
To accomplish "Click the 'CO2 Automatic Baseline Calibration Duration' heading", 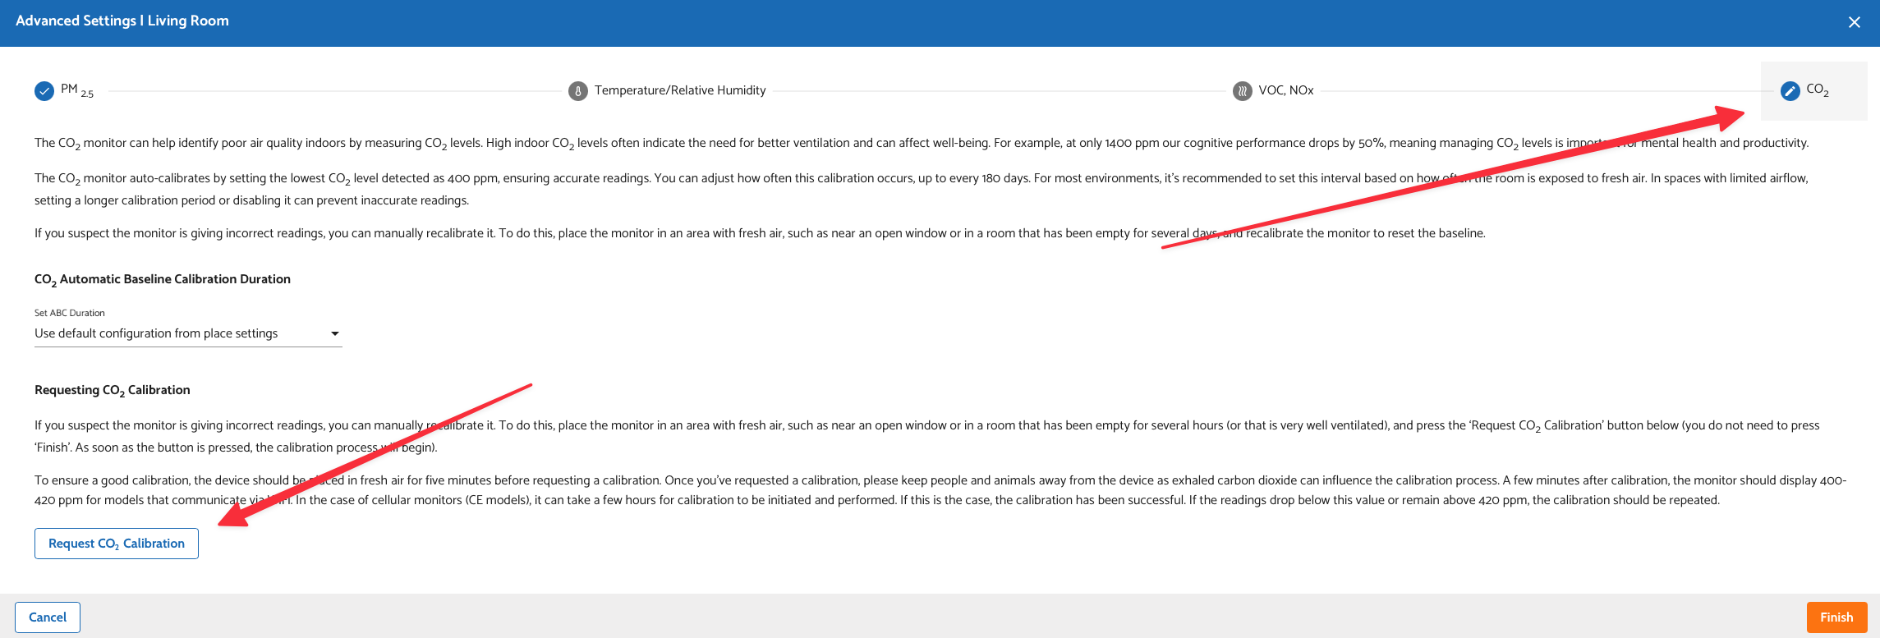I will click(x=163, y=279).
